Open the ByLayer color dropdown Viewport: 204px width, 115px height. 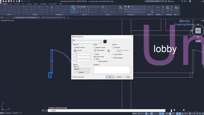[x=137, y=7]
